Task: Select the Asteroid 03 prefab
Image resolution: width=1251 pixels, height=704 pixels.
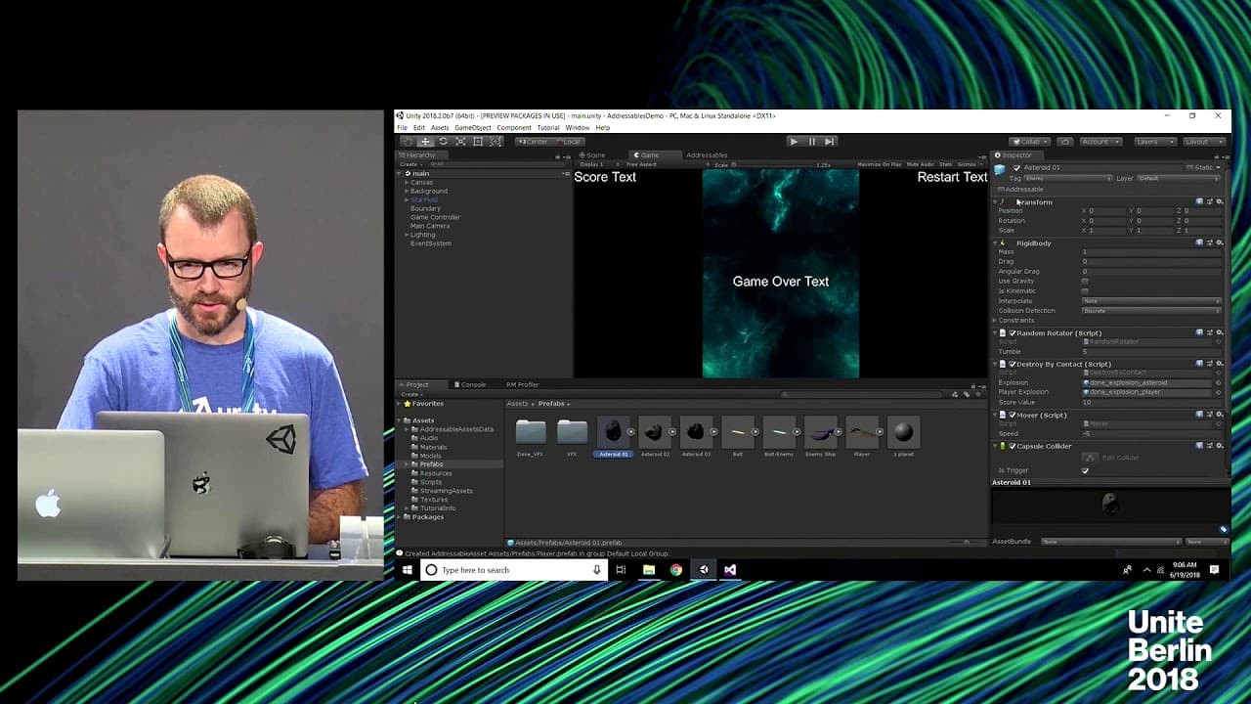Action: 696,432
